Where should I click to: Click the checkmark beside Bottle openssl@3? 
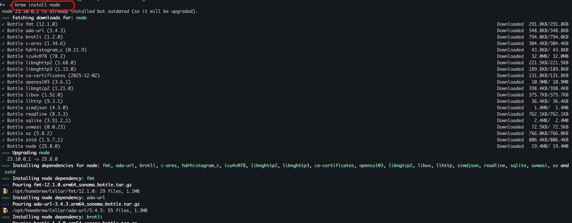coord(3,82)
